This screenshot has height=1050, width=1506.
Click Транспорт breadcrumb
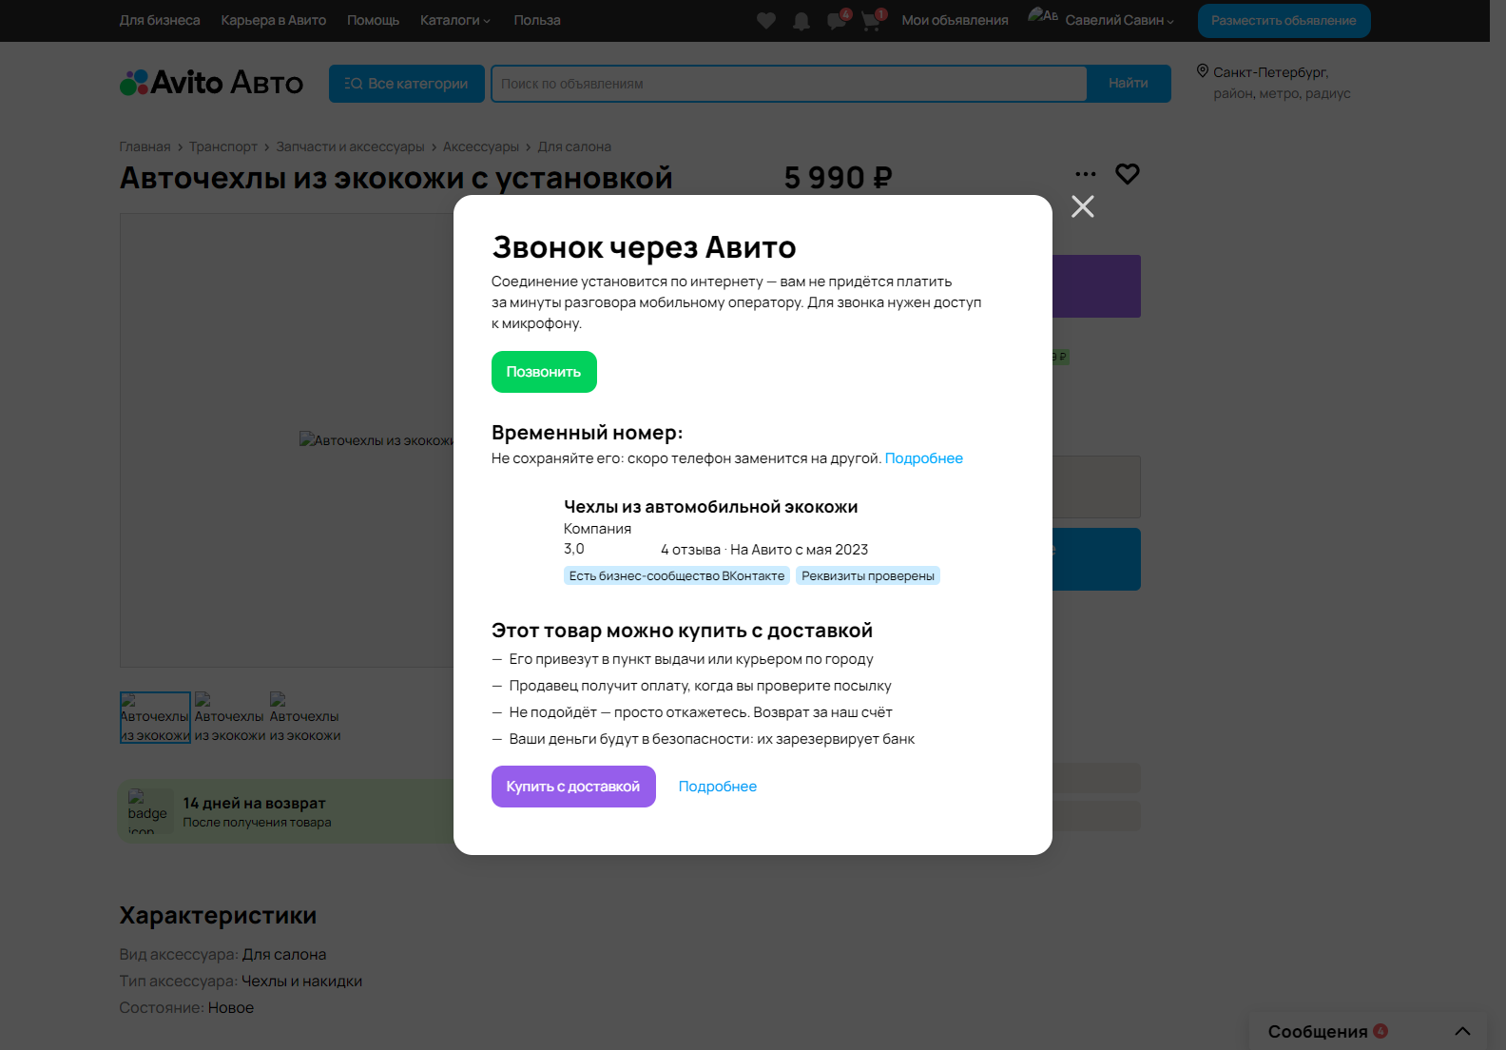pos(223,146)
